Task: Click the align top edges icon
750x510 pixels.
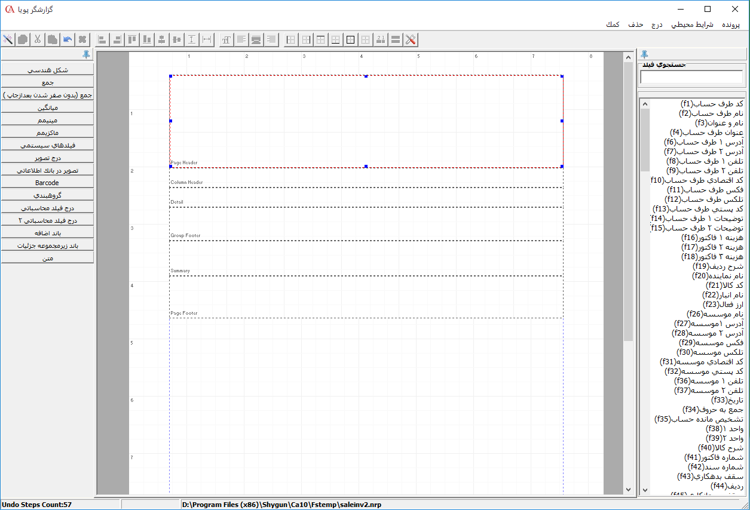Action: coord(132,39)
